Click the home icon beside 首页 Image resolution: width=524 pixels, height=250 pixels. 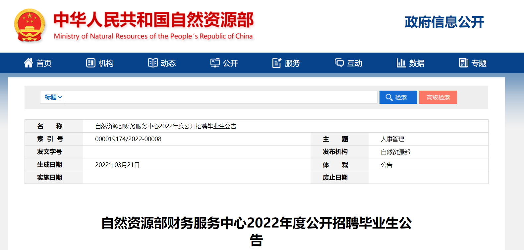coord(29,63)
